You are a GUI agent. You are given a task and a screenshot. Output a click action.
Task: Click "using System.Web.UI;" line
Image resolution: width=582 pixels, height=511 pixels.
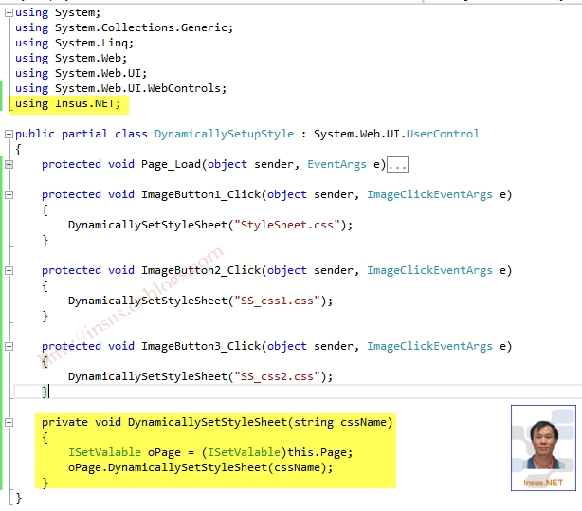coord(81,73)
